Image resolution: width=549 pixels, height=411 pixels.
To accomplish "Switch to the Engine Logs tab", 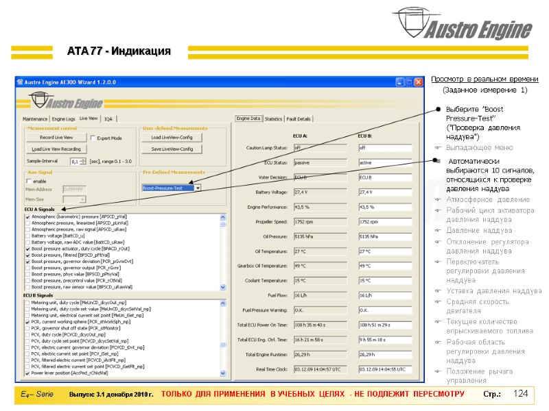I will 63,119.
